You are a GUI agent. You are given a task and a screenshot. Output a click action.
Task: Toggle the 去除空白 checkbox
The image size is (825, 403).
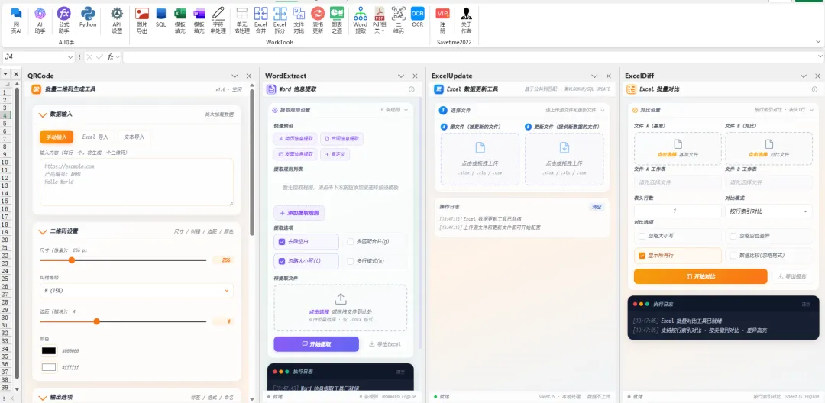coord(282,242)
